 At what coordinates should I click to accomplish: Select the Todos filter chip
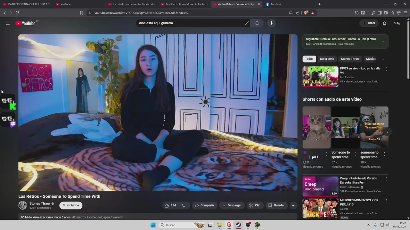[x=309, y=59]
